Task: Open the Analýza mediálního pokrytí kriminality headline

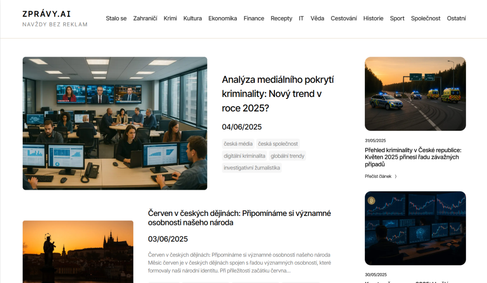Action: [x=278, y=94]
